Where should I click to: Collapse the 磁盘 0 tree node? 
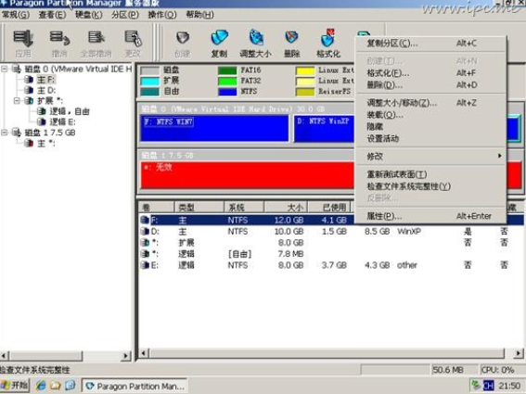click(x=5, y=70)
